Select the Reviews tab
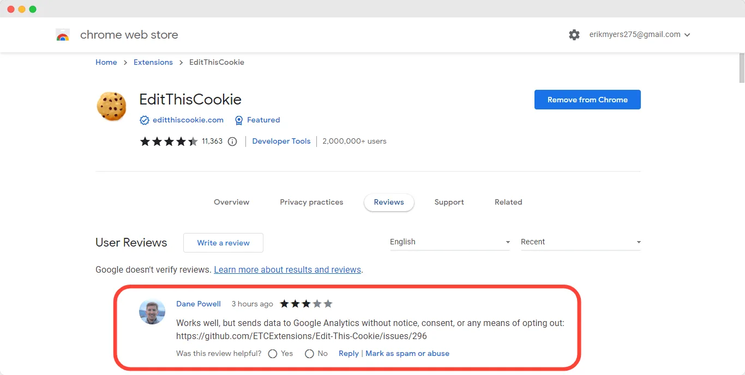 pos(389,202)
